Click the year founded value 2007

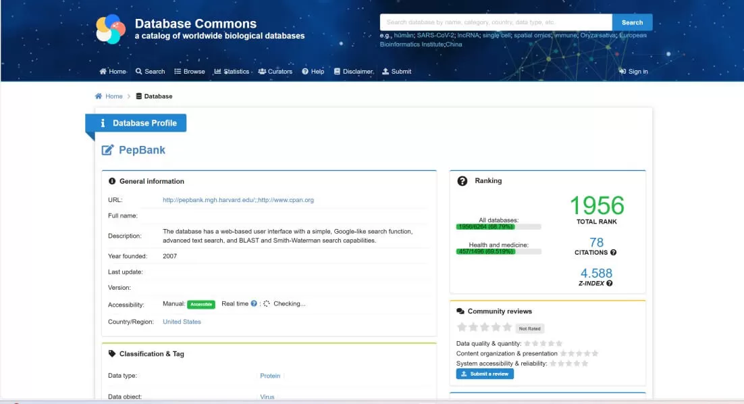[170, 256]
